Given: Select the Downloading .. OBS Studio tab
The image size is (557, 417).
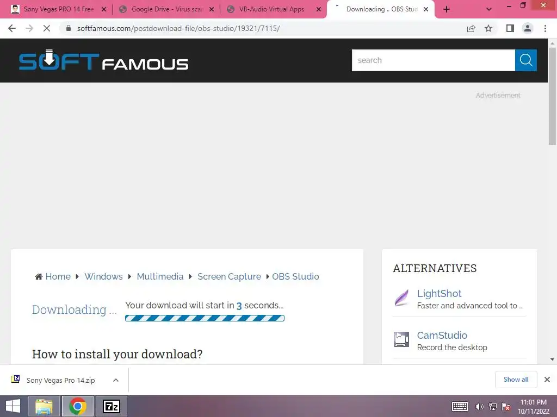Looking at the screenshot, I should tap(382, 9).
